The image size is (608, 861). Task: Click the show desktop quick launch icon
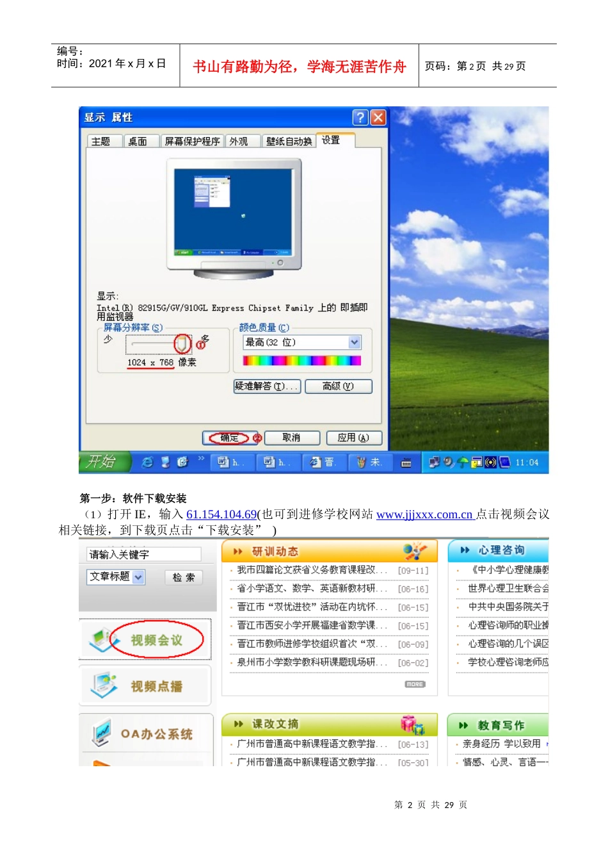165,462
